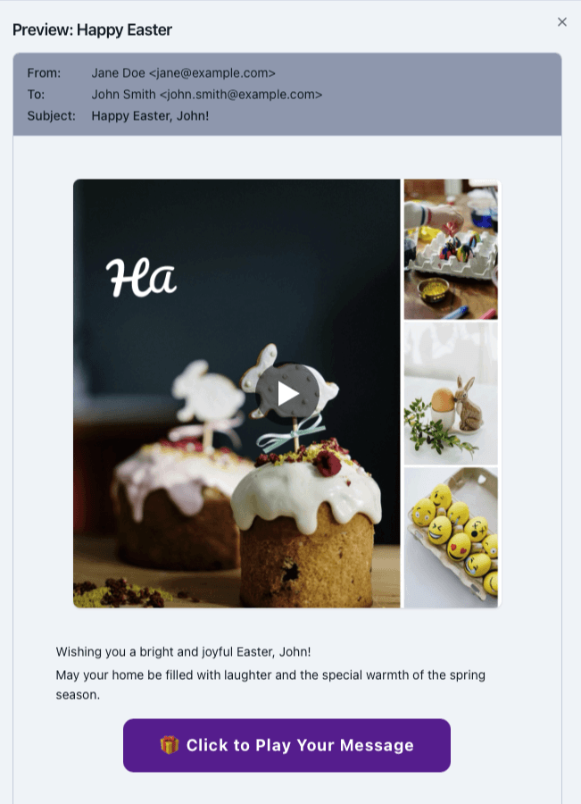Close the Happy Easter preview dialog
This screenshot has height=804, width=581.
point(562,22)
